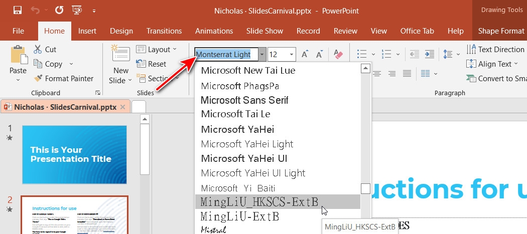
Task: Open Customize Quick Access Toolbar dropdown
Action: (94, 11)
